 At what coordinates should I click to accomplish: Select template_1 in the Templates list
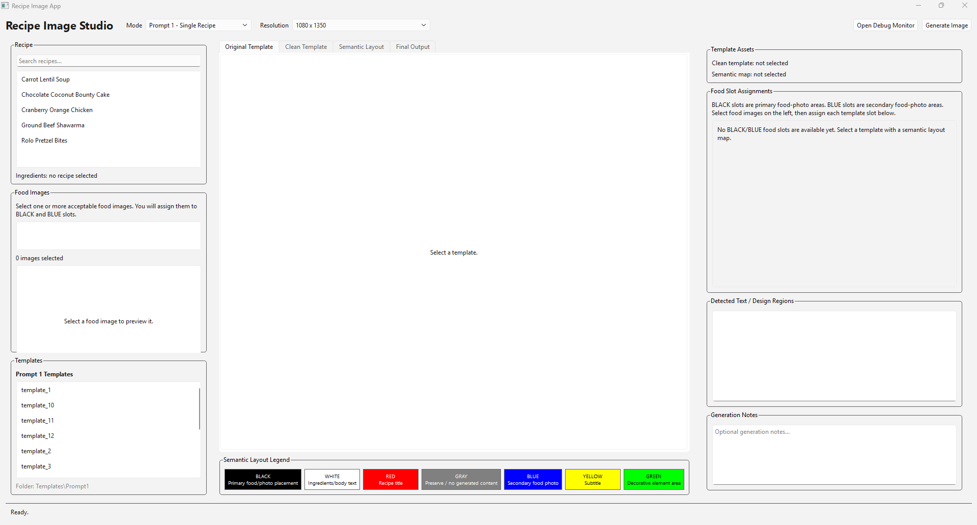tap(107, 390)
